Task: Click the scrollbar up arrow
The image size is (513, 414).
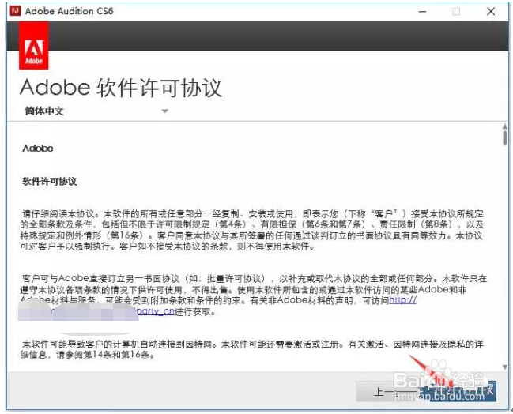Action: click(505, 126)
